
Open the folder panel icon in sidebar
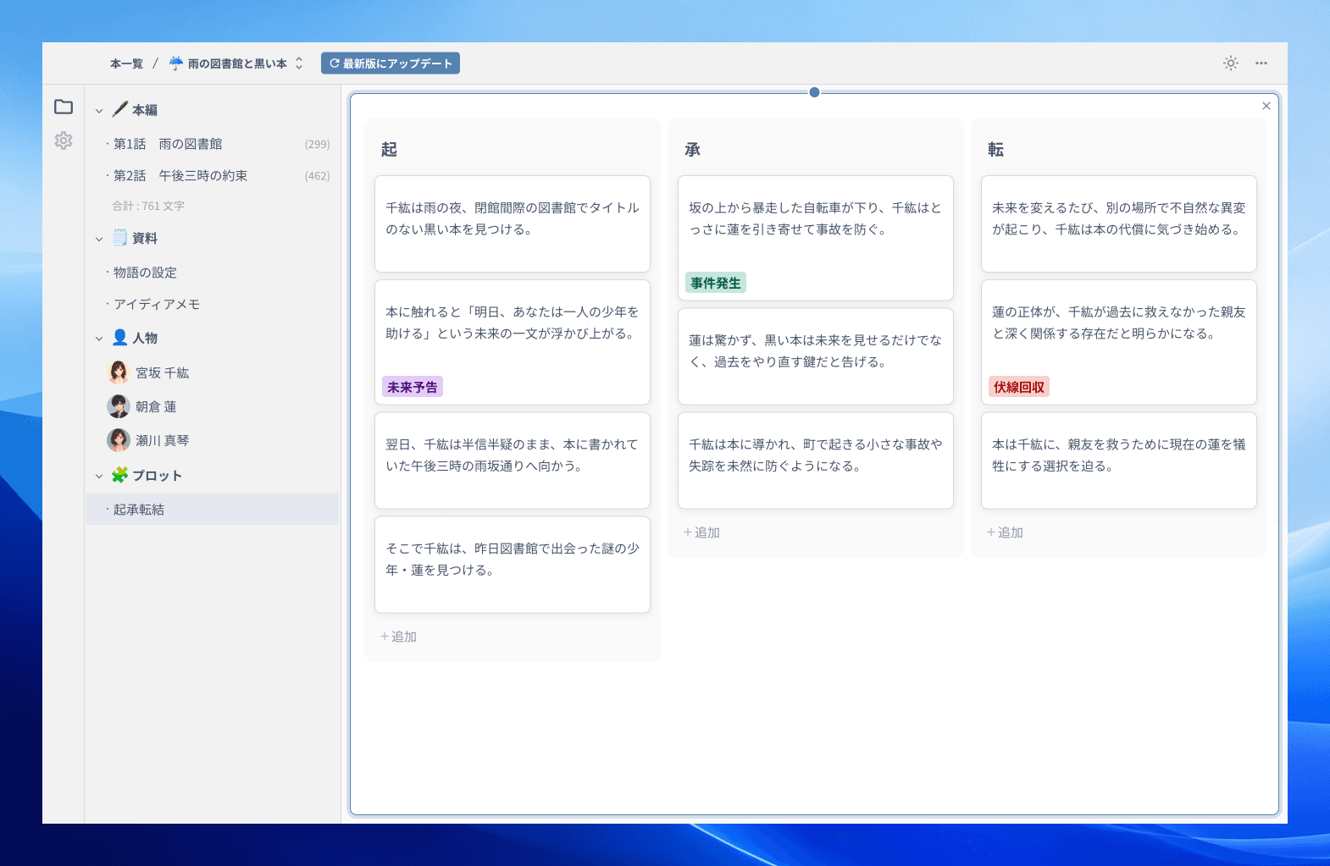pos(64,107)
